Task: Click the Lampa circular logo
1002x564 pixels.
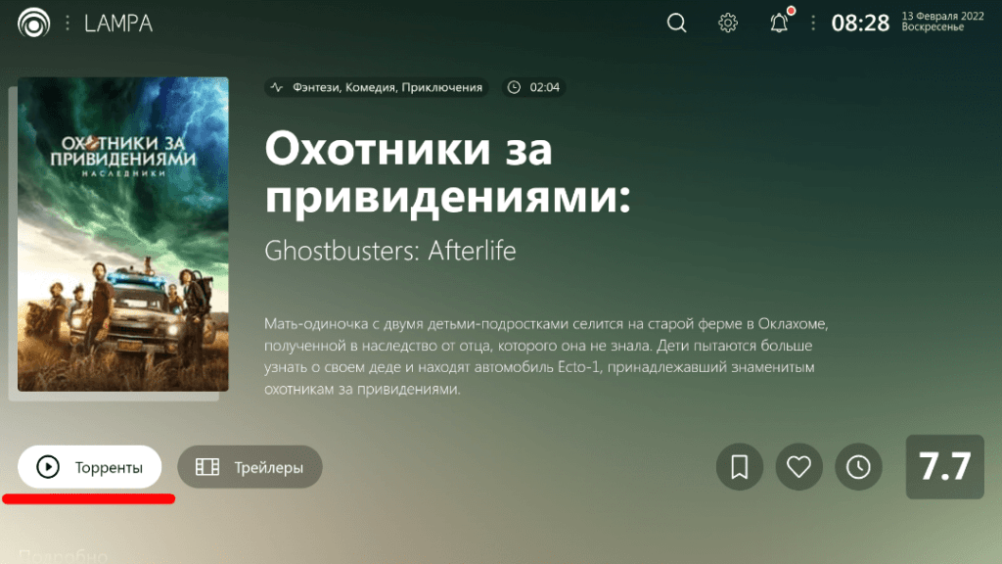Action: (x=33, y=23)
